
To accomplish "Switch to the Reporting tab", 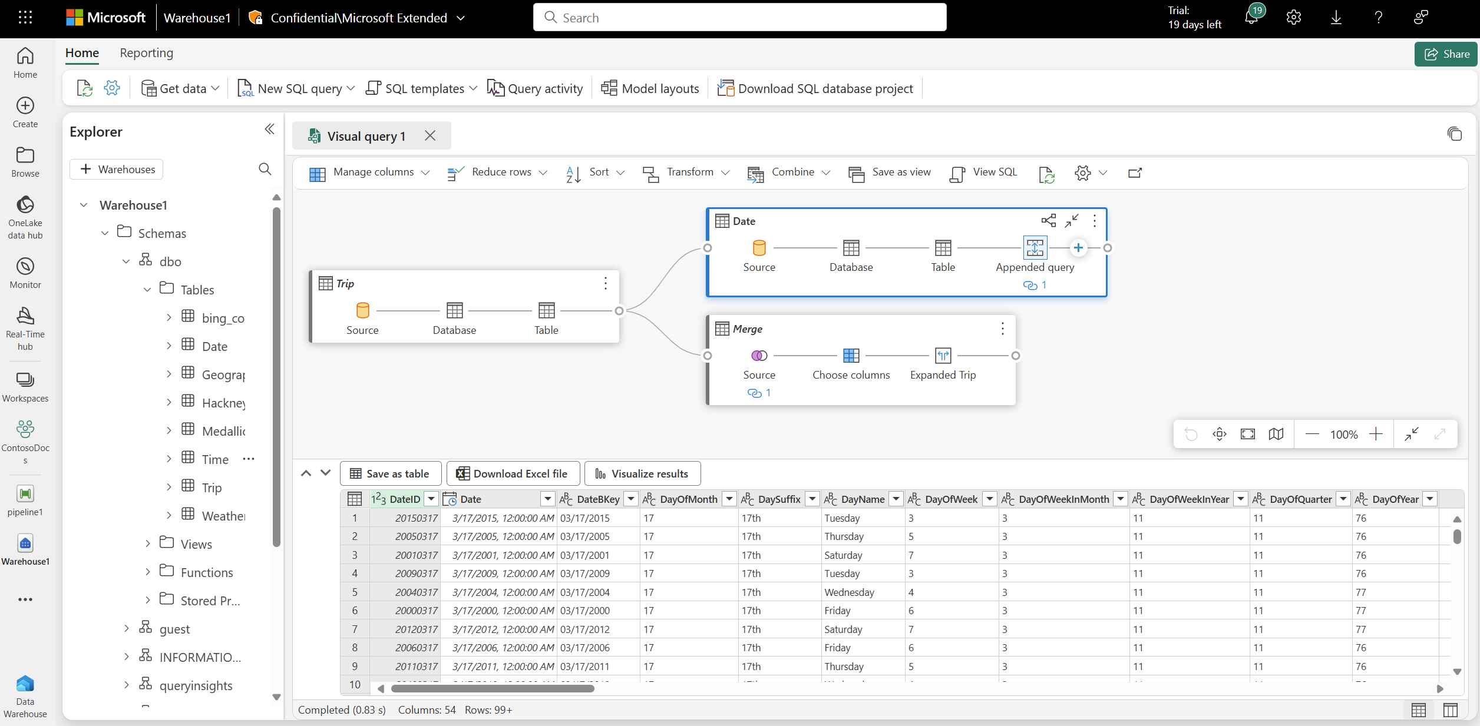I will (x=146, y=53).
